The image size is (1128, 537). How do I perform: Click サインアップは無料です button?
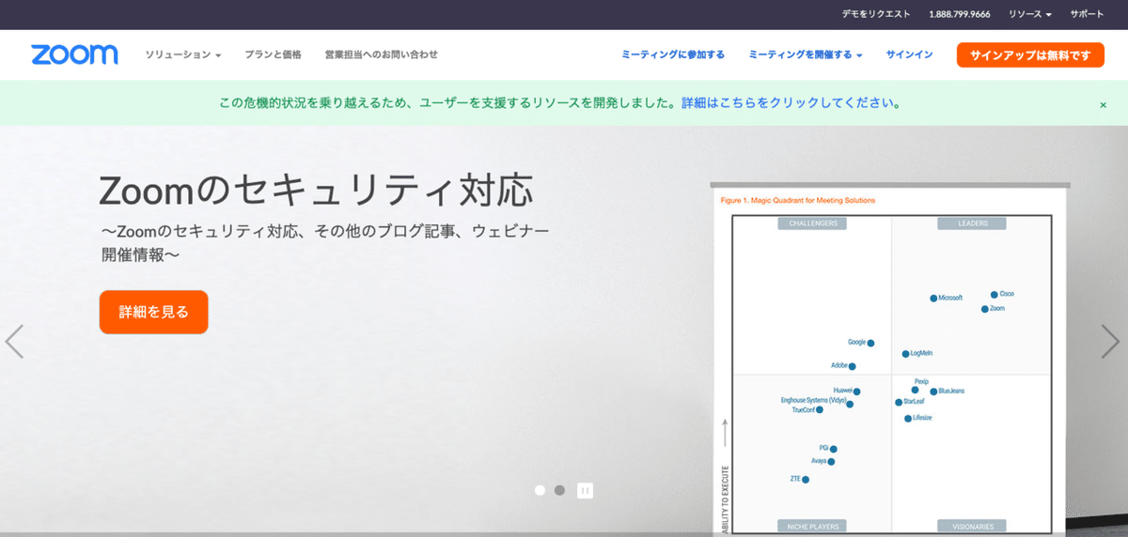(x=1030, y=55)
